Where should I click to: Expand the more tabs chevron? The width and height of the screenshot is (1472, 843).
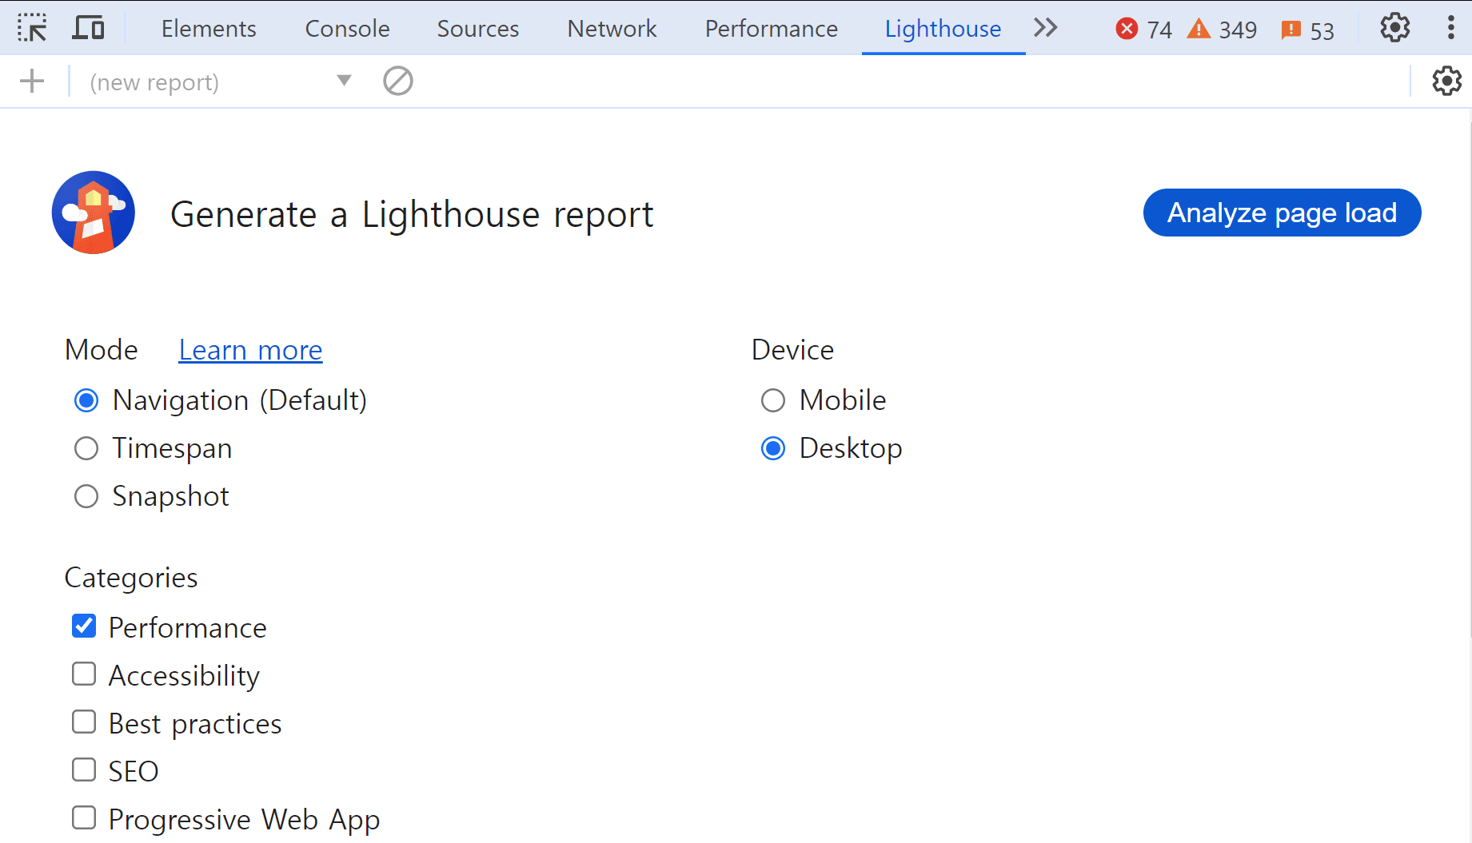1045,28
